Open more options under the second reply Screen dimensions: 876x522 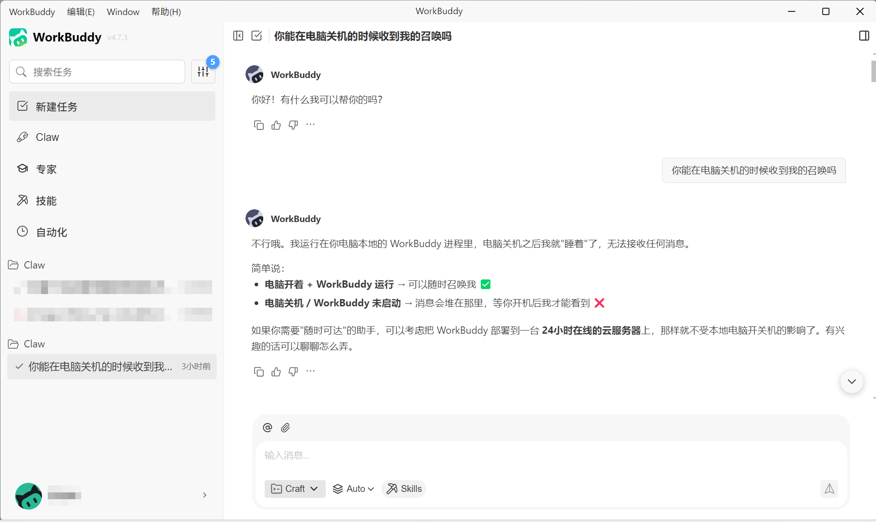point(311,371)
